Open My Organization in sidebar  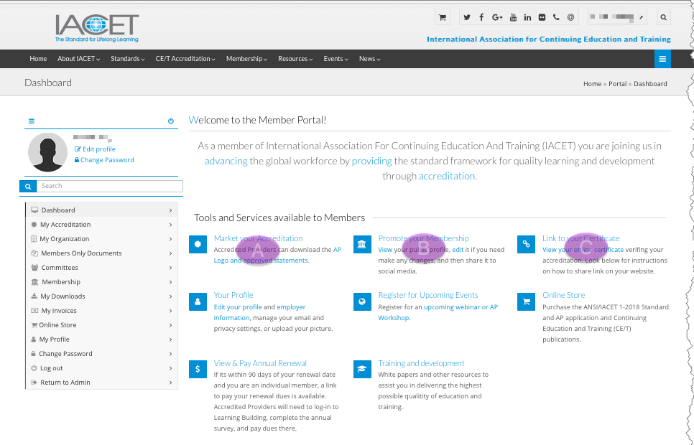point(102,239)
